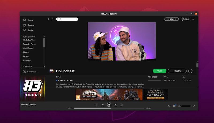
Task: Click the dDod profile avatar icon
Action: pyautogui.click(x=182, y=19)
